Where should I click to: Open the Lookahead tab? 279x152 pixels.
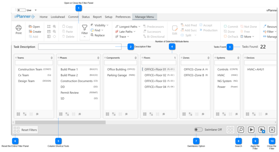[58, 17]
